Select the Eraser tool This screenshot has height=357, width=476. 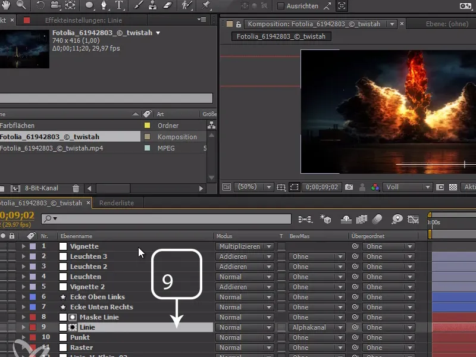(168, 5)
